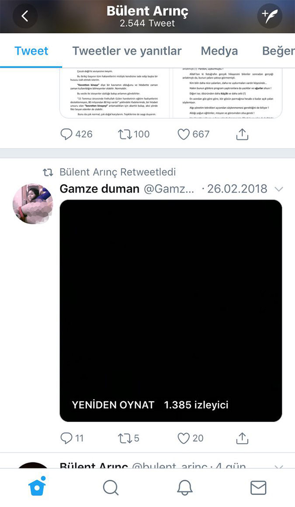
Task: Go to the Home timeline
Action: pyautogui.click(x=37, y=488)
